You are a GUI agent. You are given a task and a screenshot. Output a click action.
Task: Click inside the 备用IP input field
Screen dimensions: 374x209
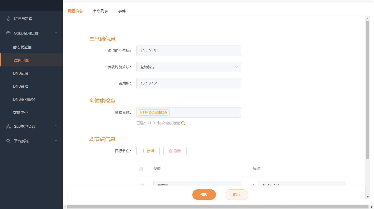coord(188,83)
